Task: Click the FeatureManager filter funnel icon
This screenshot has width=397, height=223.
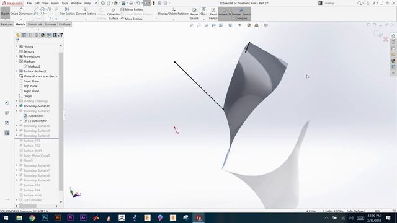Action: pyautogui.click(x=17, y=40)
